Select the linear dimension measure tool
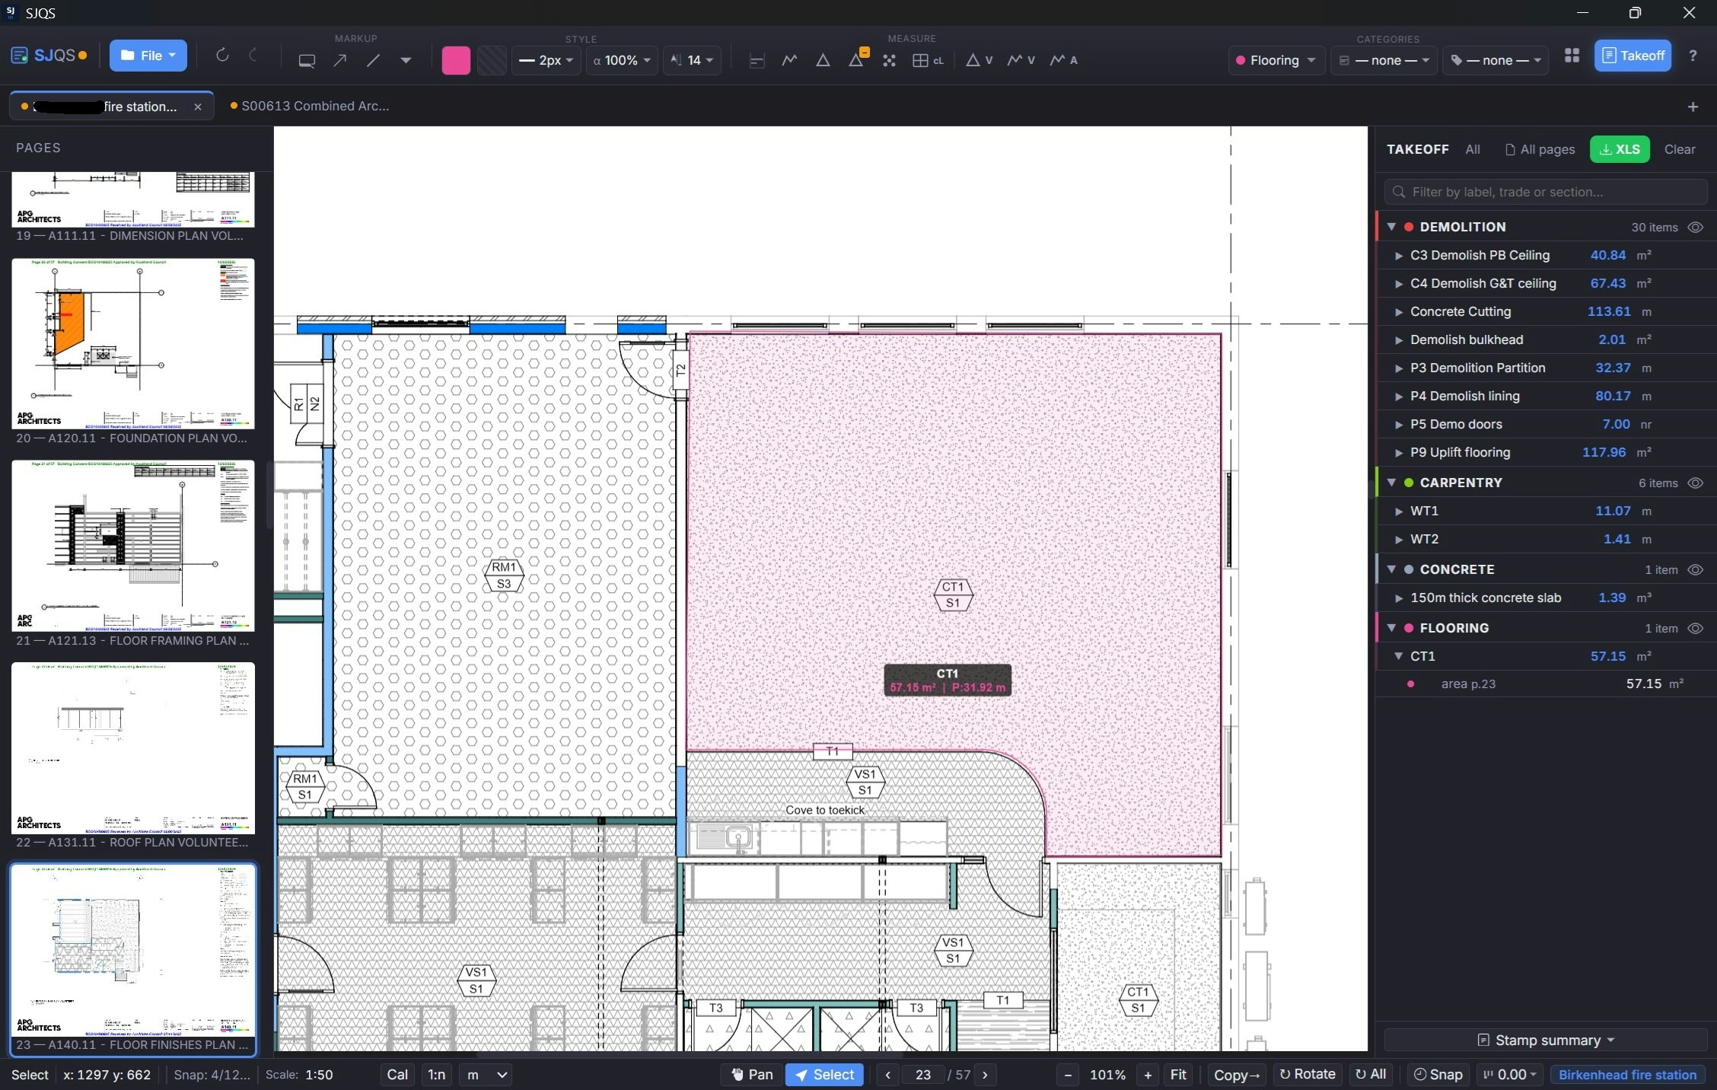The height and width of the screenshot is (1090, 1717). [757, 60]
